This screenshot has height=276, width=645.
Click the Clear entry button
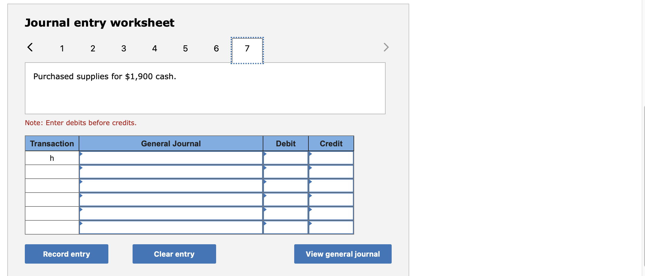coord(174,254)
